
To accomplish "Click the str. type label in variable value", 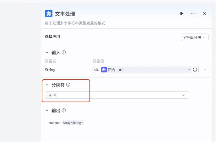I will 96,70.
